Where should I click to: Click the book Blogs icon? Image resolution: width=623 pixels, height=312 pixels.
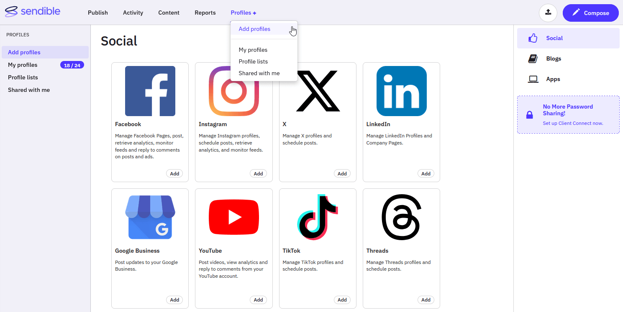click(533, 58)
